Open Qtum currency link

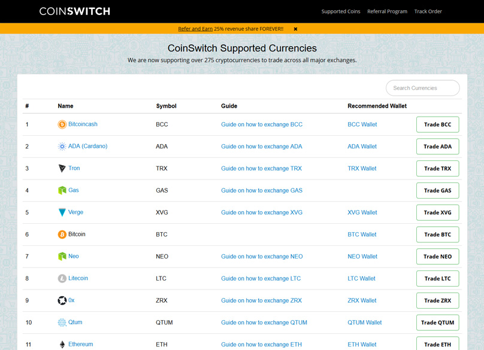75,322
